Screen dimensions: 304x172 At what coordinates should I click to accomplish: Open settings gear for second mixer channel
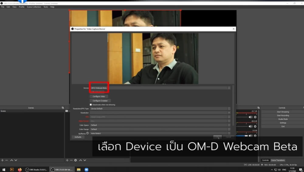tap(255, 126)
